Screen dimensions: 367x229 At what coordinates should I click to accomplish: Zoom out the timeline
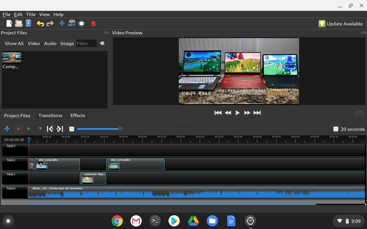coord(336,129)
